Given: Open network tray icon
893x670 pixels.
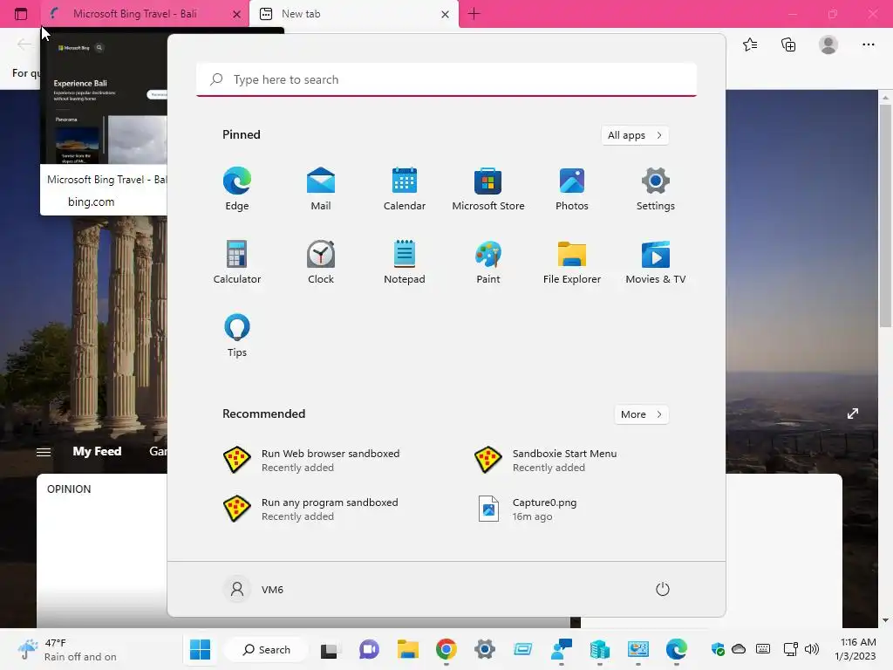Looking at the screenshot, I should pos(790,649).
